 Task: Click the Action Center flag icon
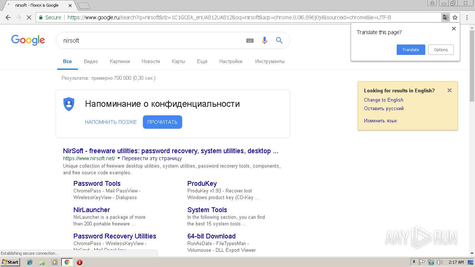pyautogui.click(x=422, y=262)
